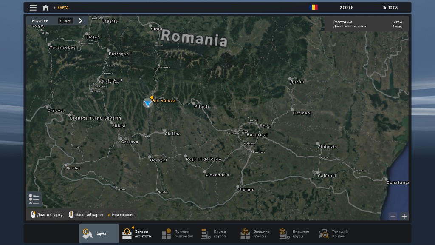Select Caracal city on map
The width and height of the screenshot is (435, 245).
click(x=158, y=160)
